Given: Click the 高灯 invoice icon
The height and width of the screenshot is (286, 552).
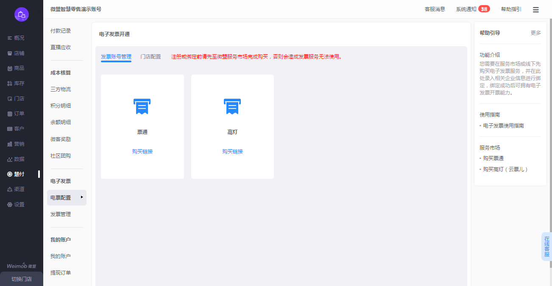Looking at the screenshot, I should (232, 106).
